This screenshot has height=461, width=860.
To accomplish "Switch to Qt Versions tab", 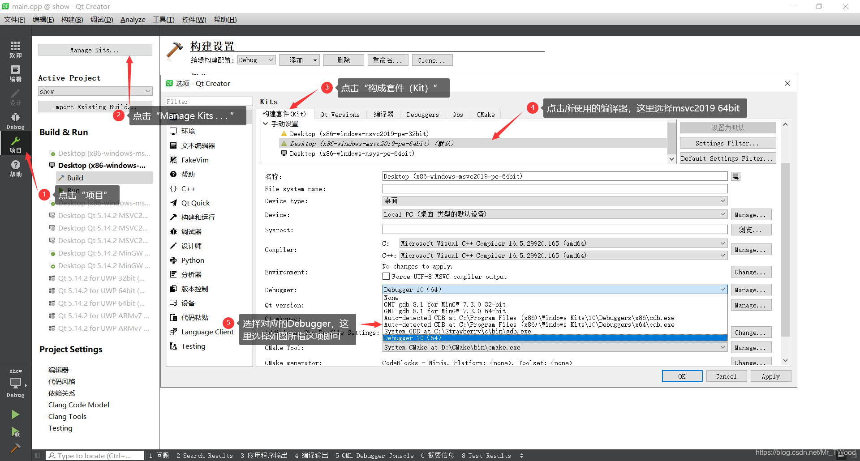I will point(340,115).
